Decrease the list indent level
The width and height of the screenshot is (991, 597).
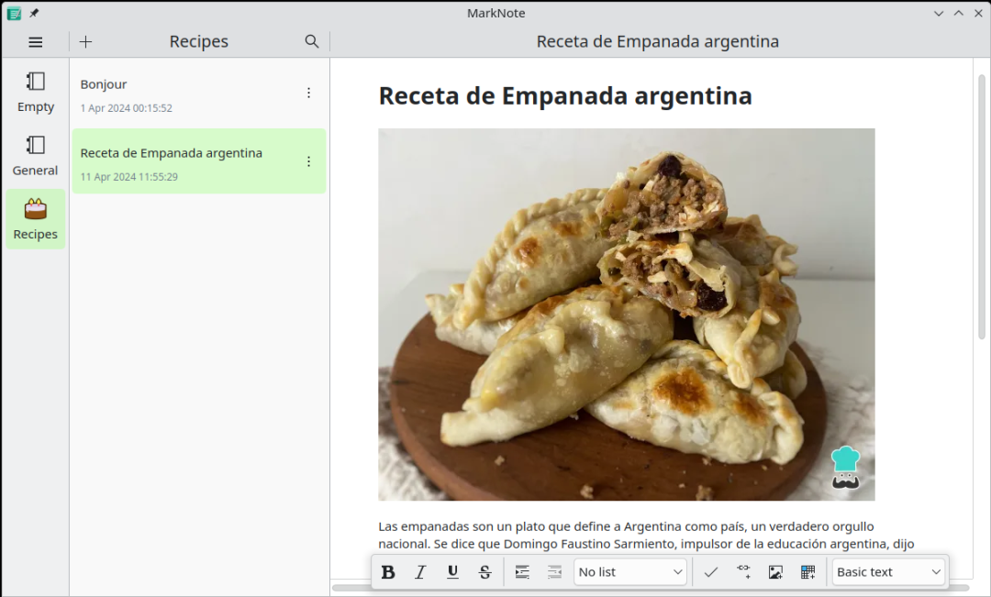pyautogui.click(x=554, y=572)
